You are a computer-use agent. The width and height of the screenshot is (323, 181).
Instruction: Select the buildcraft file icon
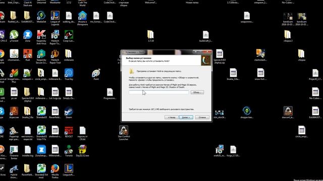(x=205, y=36)
